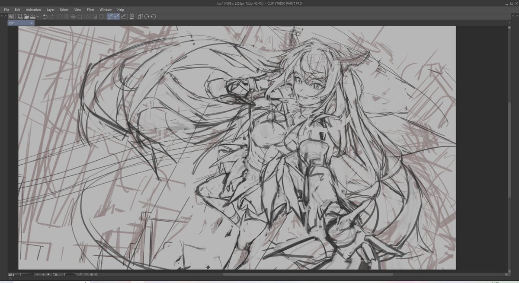Open the Edit menu
Image resolution: width=519 pixels, height=283 pixels.
[18, 10]
